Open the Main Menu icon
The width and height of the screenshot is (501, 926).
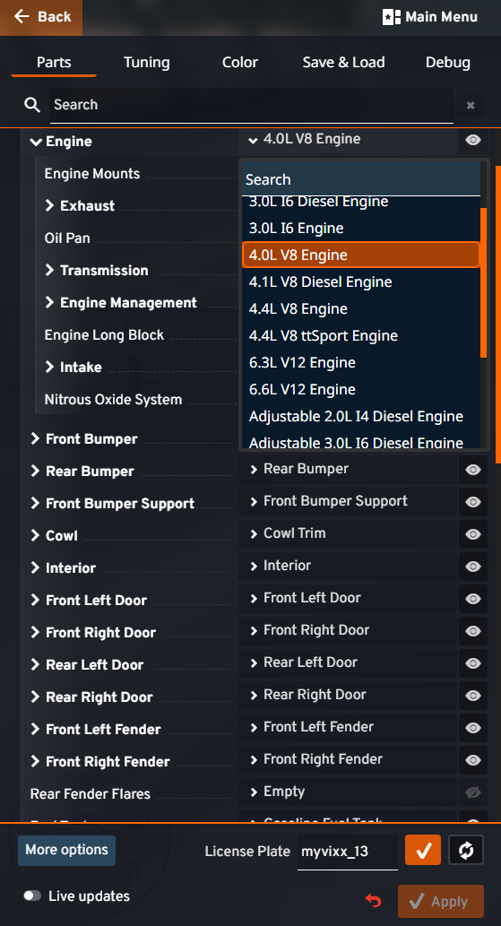tap(392, 17)
